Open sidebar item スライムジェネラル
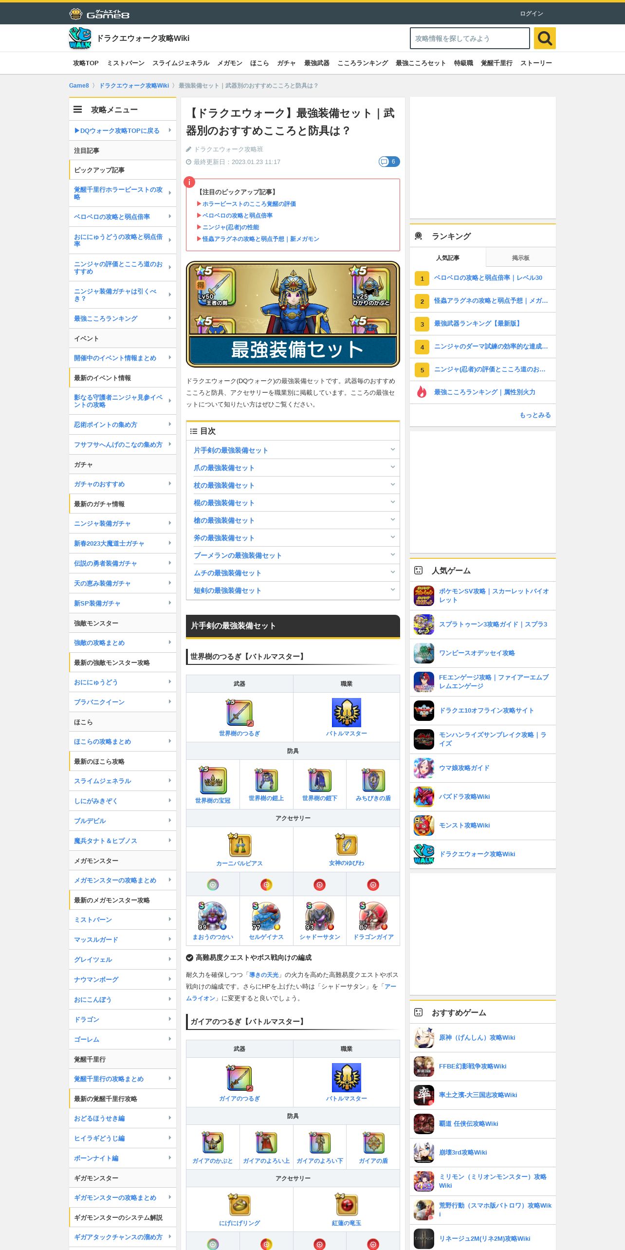 [123, 781]
